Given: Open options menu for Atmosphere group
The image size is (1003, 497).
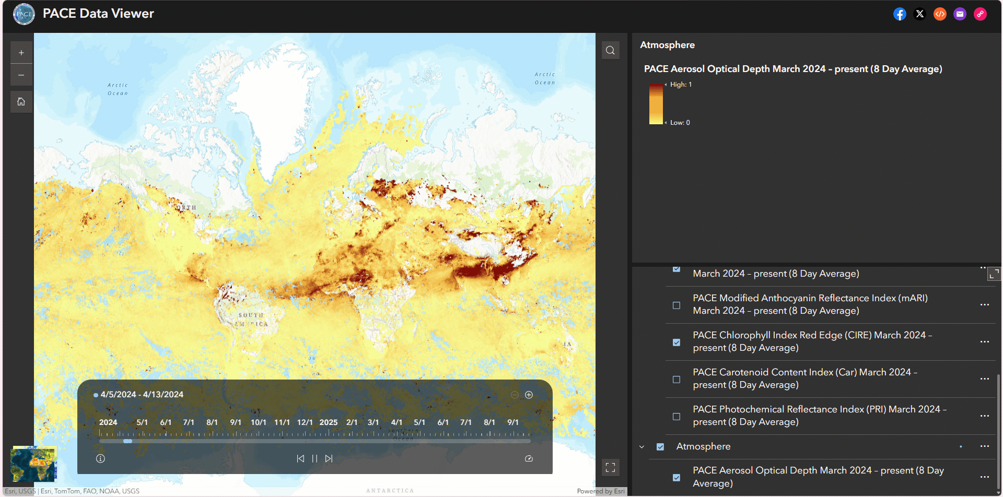Looking at the screenshot, I should (984, 446).
